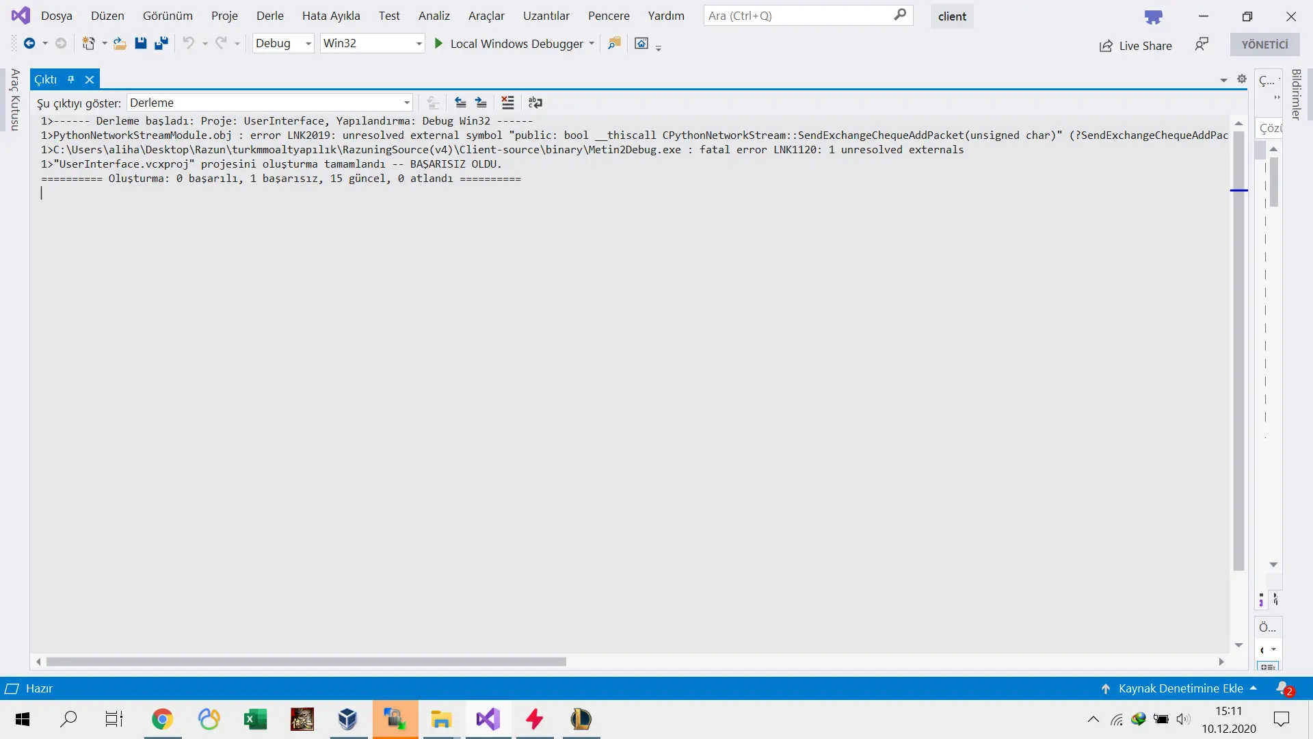Open the Win32 platform dropdown
This screenshot has width=1313, height=739.
tap(419, 43)
